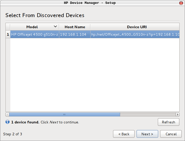Select row number 1 header
185x141 pixels.
[8, 34]
